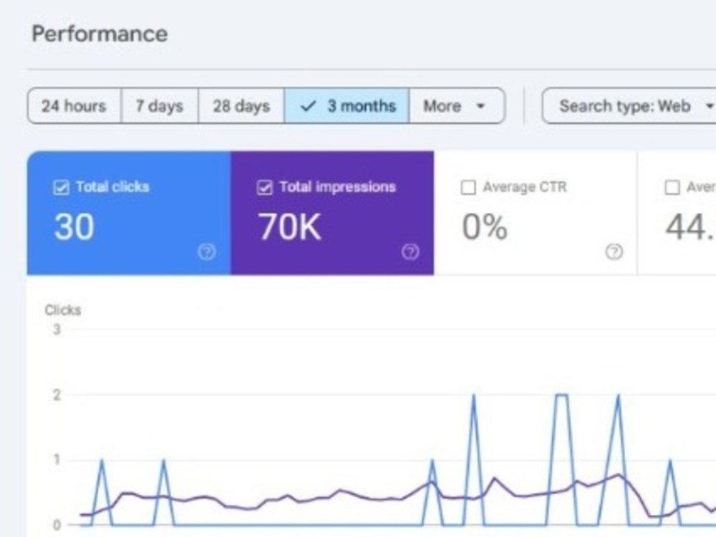Click the checkmark icon in 3 months

pos(308,107)
